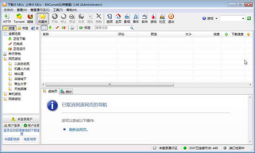255x153 pixels.
Task: Open 机器人大战 web game
Action: pyautogui.click(x=22, y=69)
